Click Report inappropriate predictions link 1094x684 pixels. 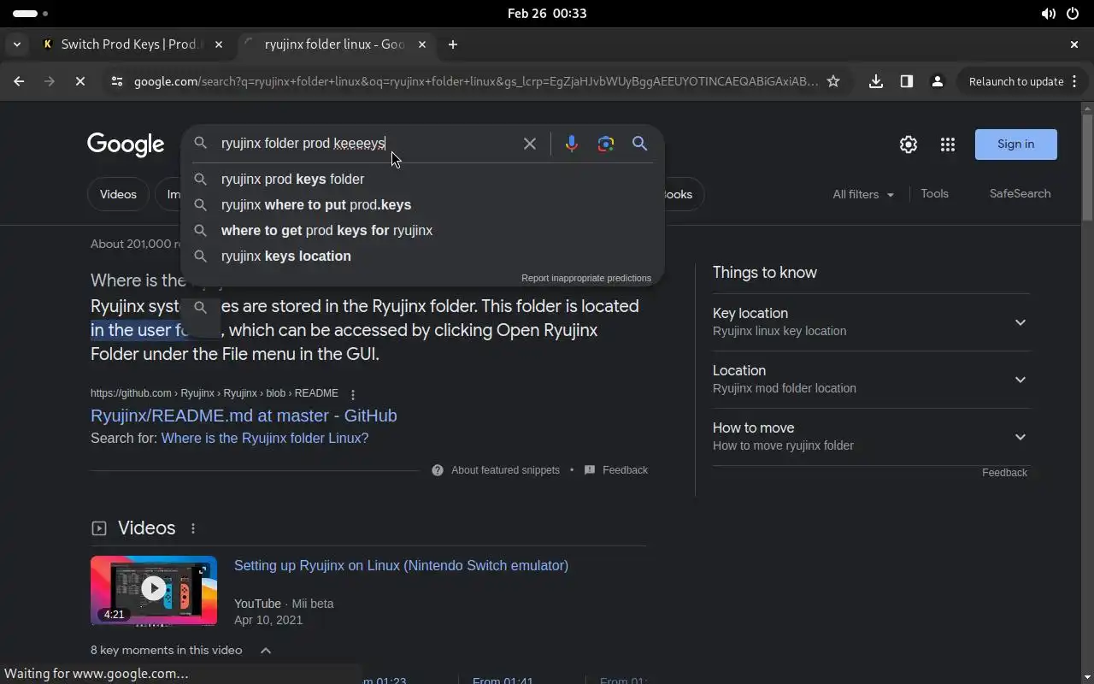tap(586, 278)
